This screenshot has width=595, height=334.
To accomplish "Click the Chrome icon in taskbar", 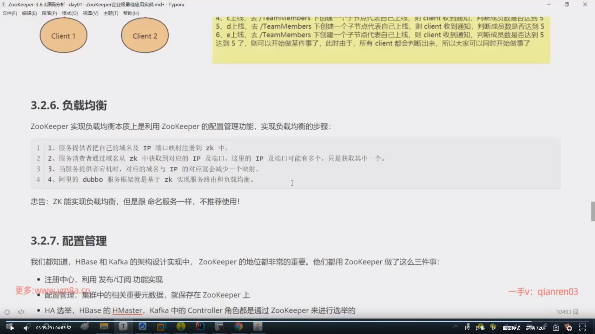I will (238, 327).
